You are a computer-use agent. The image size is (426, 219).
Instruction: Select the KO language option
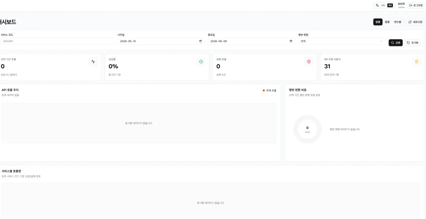(x=390, y=5)
